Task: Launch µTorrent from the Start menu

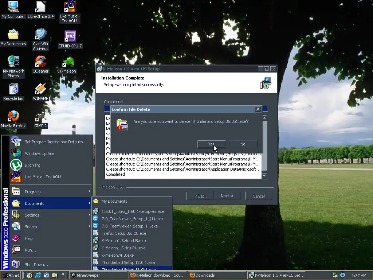Action: coord(51,165)
